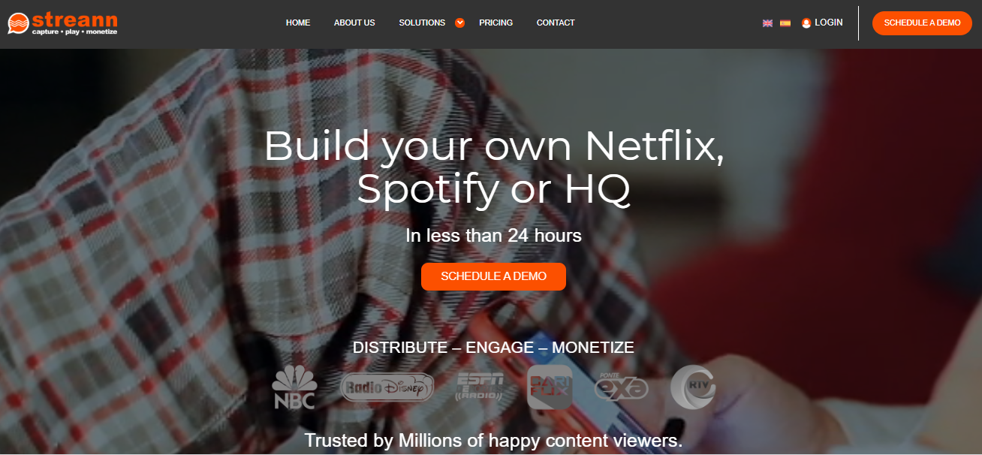Switch language using the Spanish flag icon
This screenshot has height=455, width=982.
[x=785, y=23]
